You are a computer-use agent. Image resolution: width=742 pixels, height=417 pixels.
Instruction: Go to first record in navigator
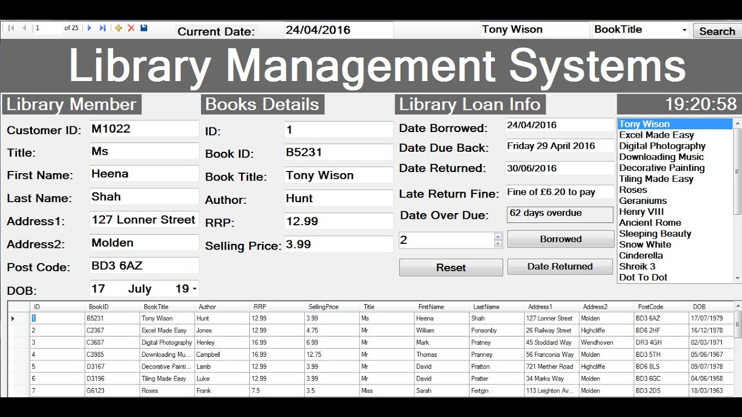(11, 28)
